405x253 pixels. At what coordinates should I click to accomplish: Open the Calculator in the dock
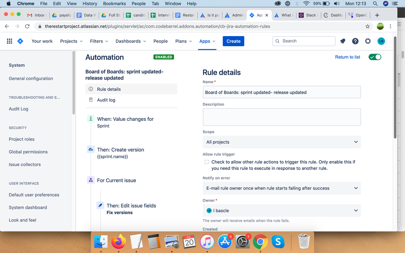[154, 242]
